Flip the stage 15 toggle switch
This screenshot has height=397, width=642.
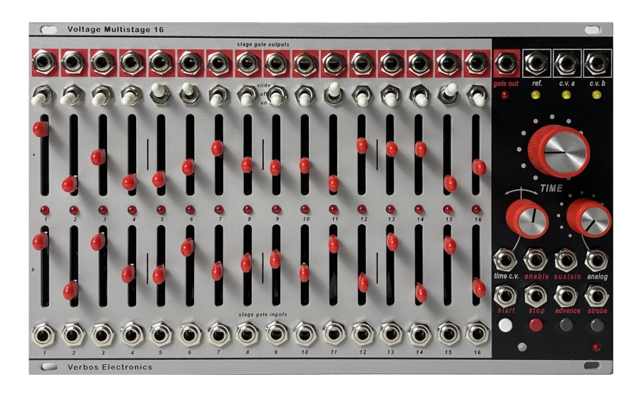tap(449, 94)
